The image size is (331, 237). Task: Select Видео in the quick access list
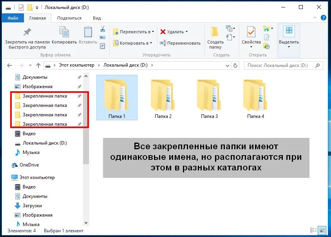click(29, 134)
